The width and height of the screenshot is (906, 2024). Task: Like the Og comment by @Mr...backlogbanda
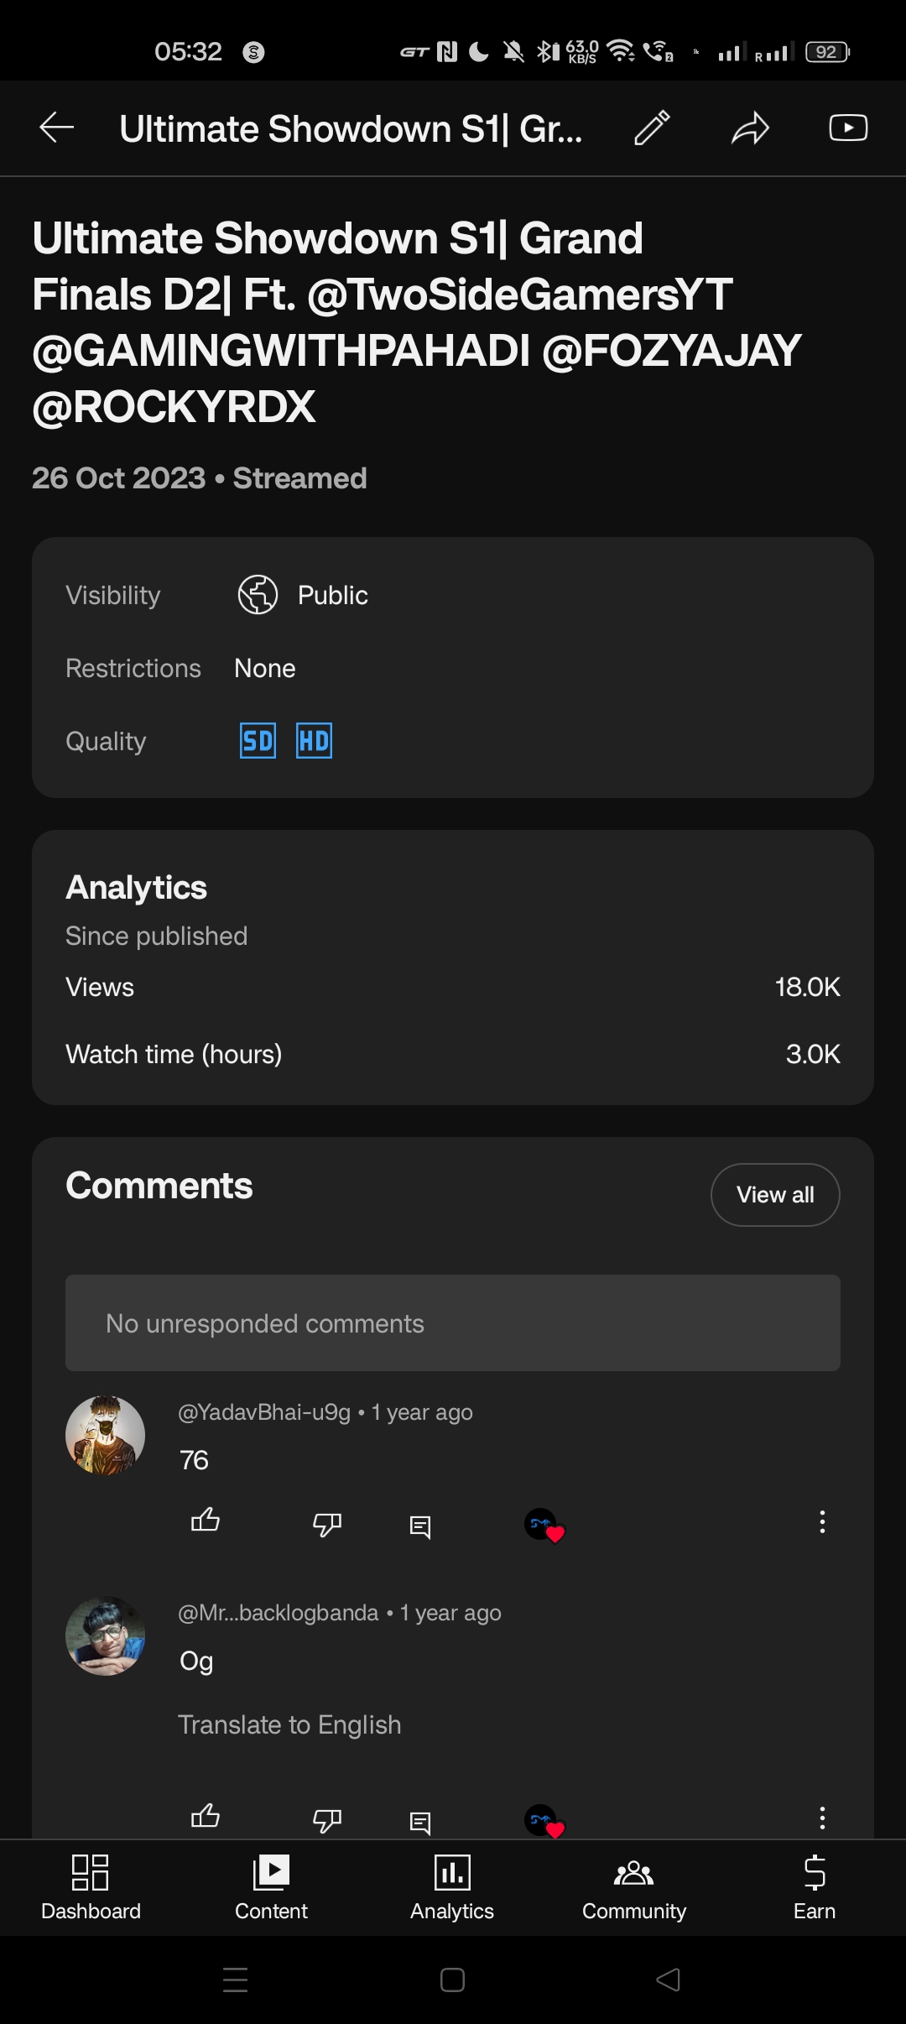coord(206,1817)
